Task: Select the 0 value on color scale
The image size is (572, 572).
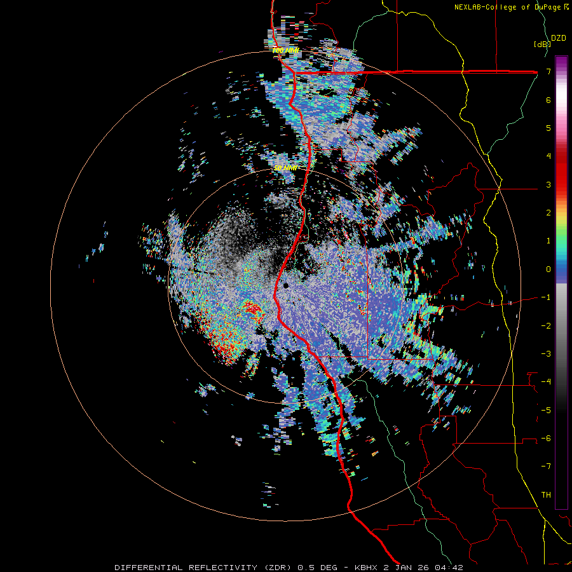Action: (548, 269)
